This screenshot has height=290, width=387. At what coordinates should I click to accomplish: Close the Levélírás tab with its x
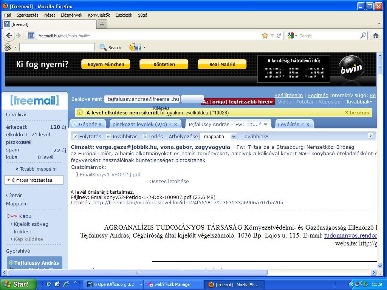coord(308,125)
